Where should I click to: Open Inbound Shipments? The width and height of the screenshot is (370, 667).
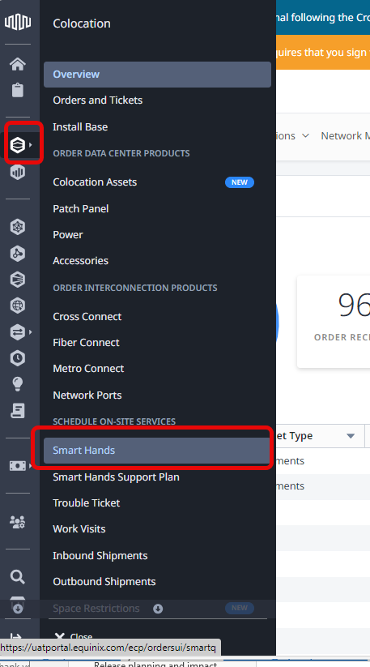[x=100, y=556]
